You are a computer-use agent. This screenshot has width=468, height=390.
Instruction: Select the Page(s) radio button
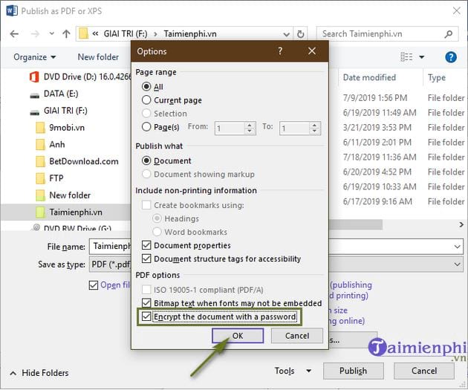click(x=146, y=127)
